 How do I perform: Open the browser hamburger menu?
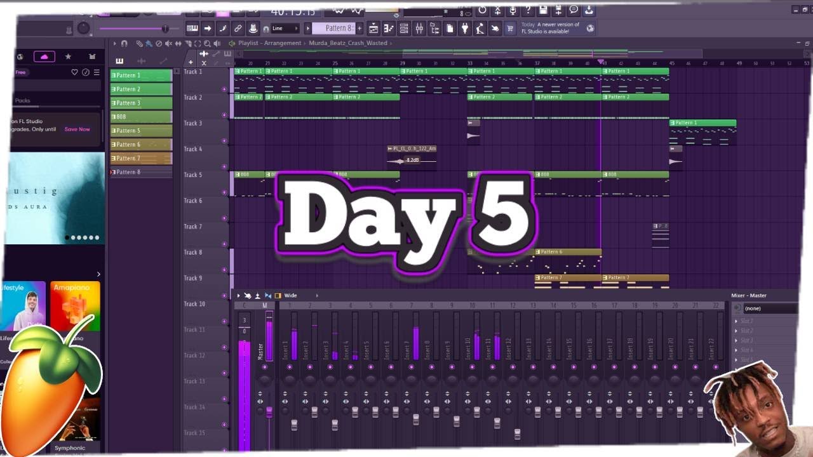[97, 72]
